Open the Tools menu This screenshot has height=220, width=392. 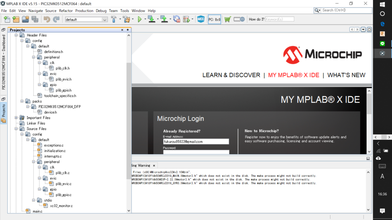(x=124, y=11)
